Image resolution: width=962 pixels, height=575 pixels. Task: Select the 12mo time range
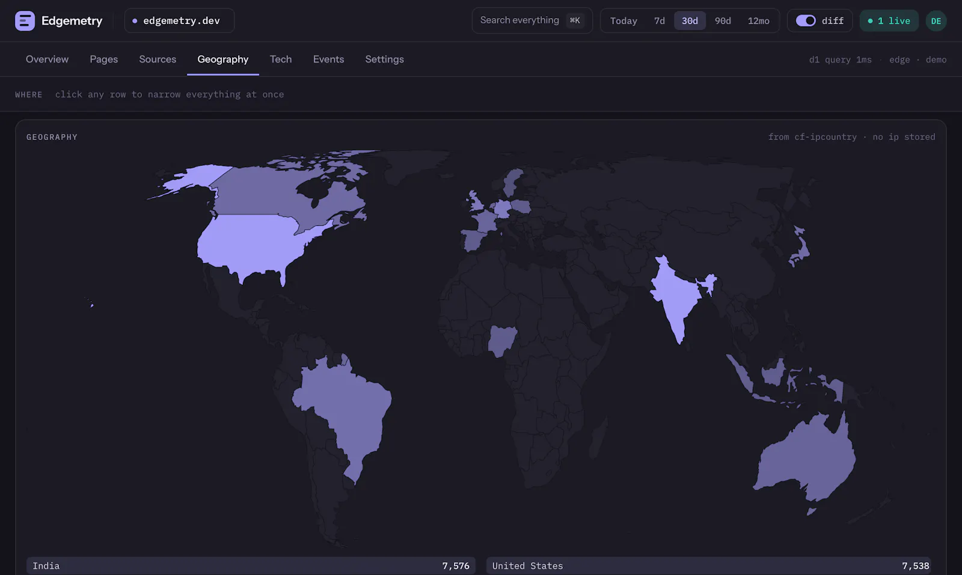(758, 20)
